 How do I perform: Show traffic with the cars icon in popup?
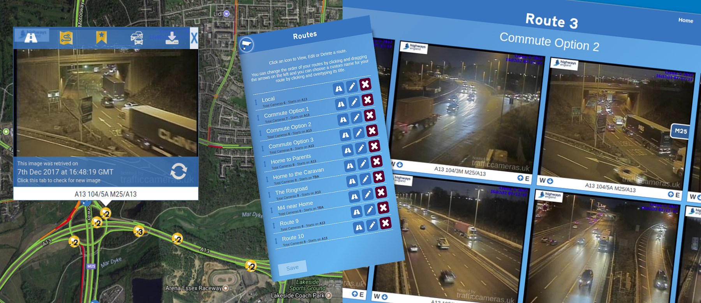pyautogui.click(x=136, y=38)
